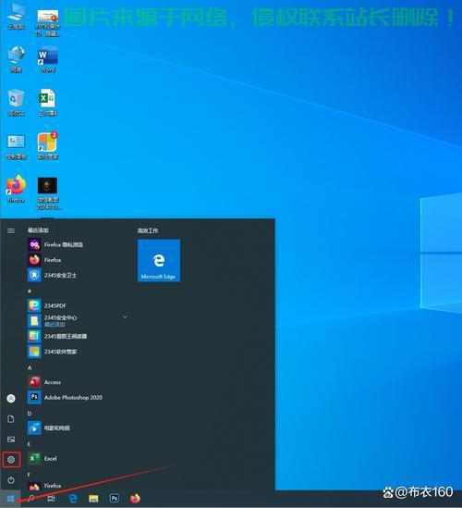Click the D letter index header
Image resolution: width=462 pixels, height=508 pixels.
(x=30, y=414)
